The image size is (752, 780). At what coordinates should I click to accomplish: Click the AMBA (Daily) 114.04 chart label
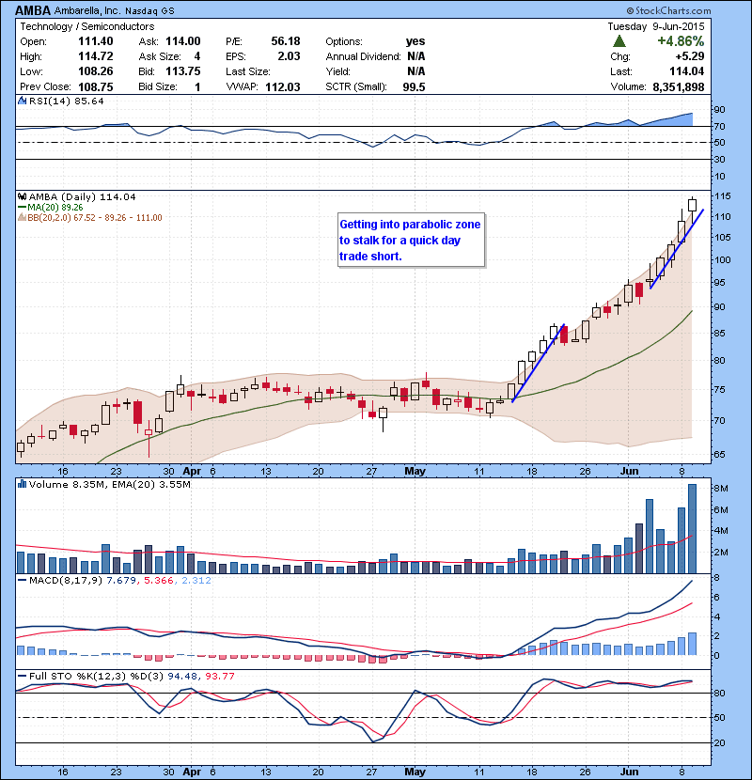tap(82, 196)
